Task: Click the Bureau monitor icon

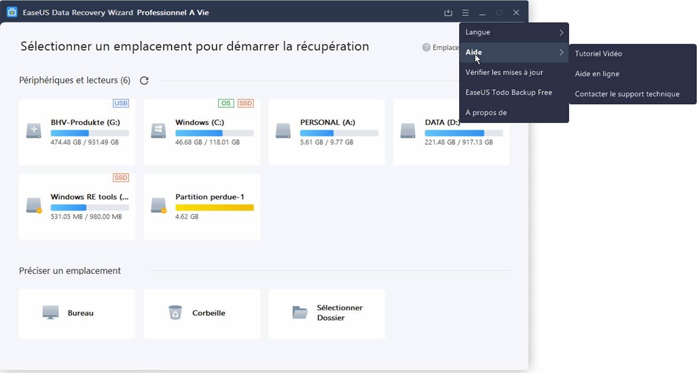Action: pos(51,313)
